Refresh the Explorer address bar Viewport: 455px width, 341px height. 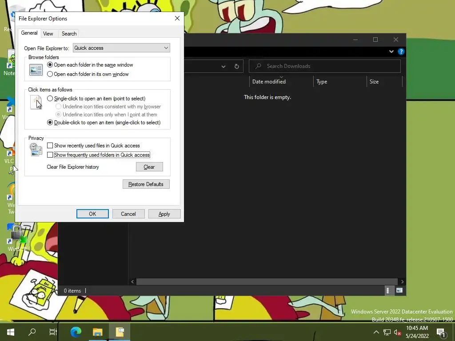(x=236, y=67)
